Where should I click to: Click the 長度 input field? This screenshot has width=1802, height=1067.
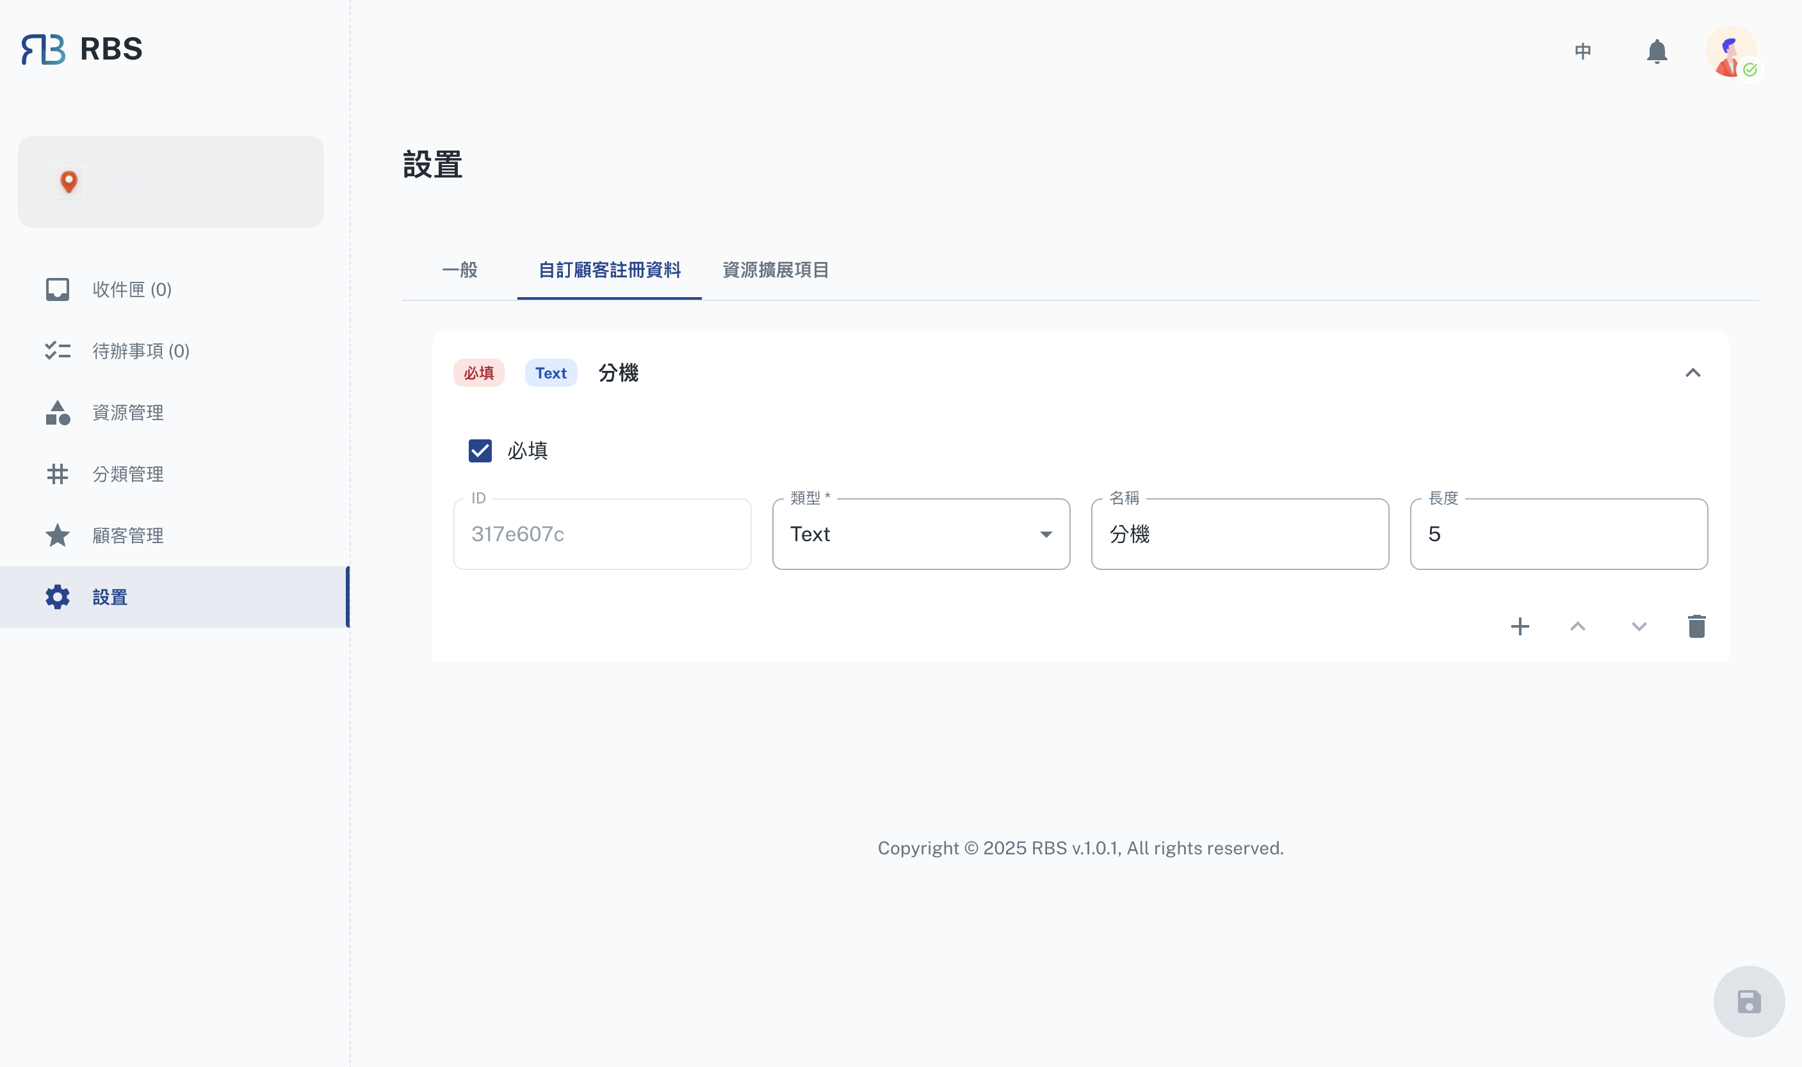point(1557,534)
